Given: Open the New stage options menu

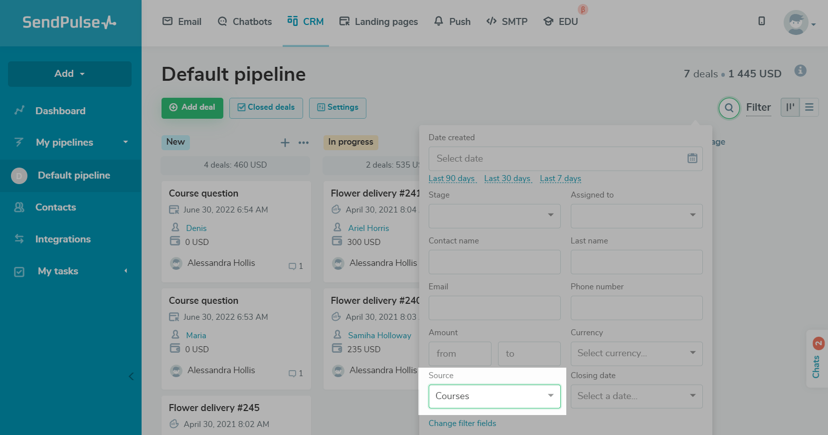Looking at the screenshot, I should point(304,143).
